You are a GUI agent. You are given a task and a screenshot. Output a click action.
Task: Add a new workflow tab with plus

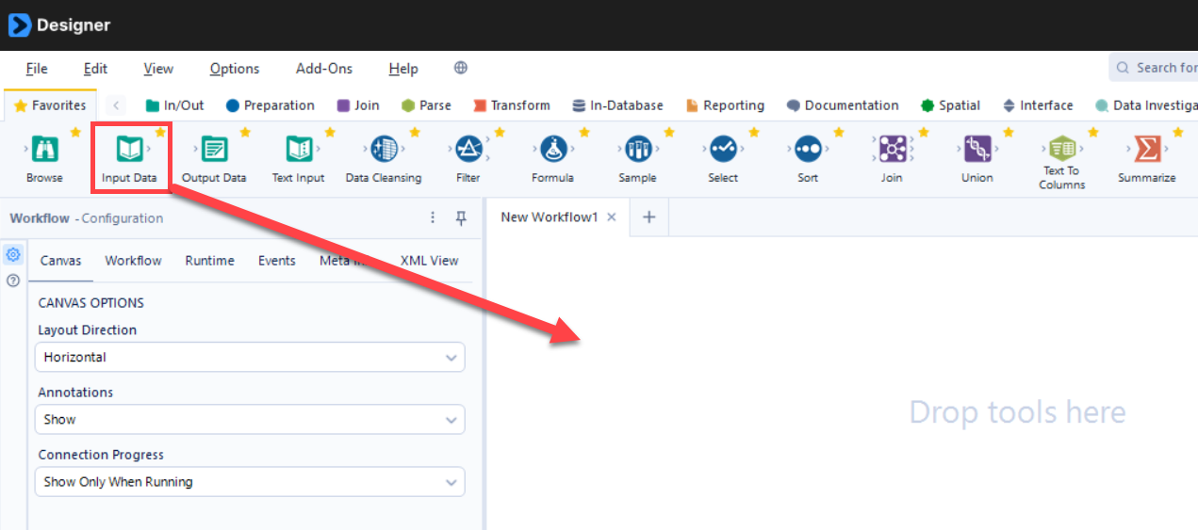click(648, 217)
